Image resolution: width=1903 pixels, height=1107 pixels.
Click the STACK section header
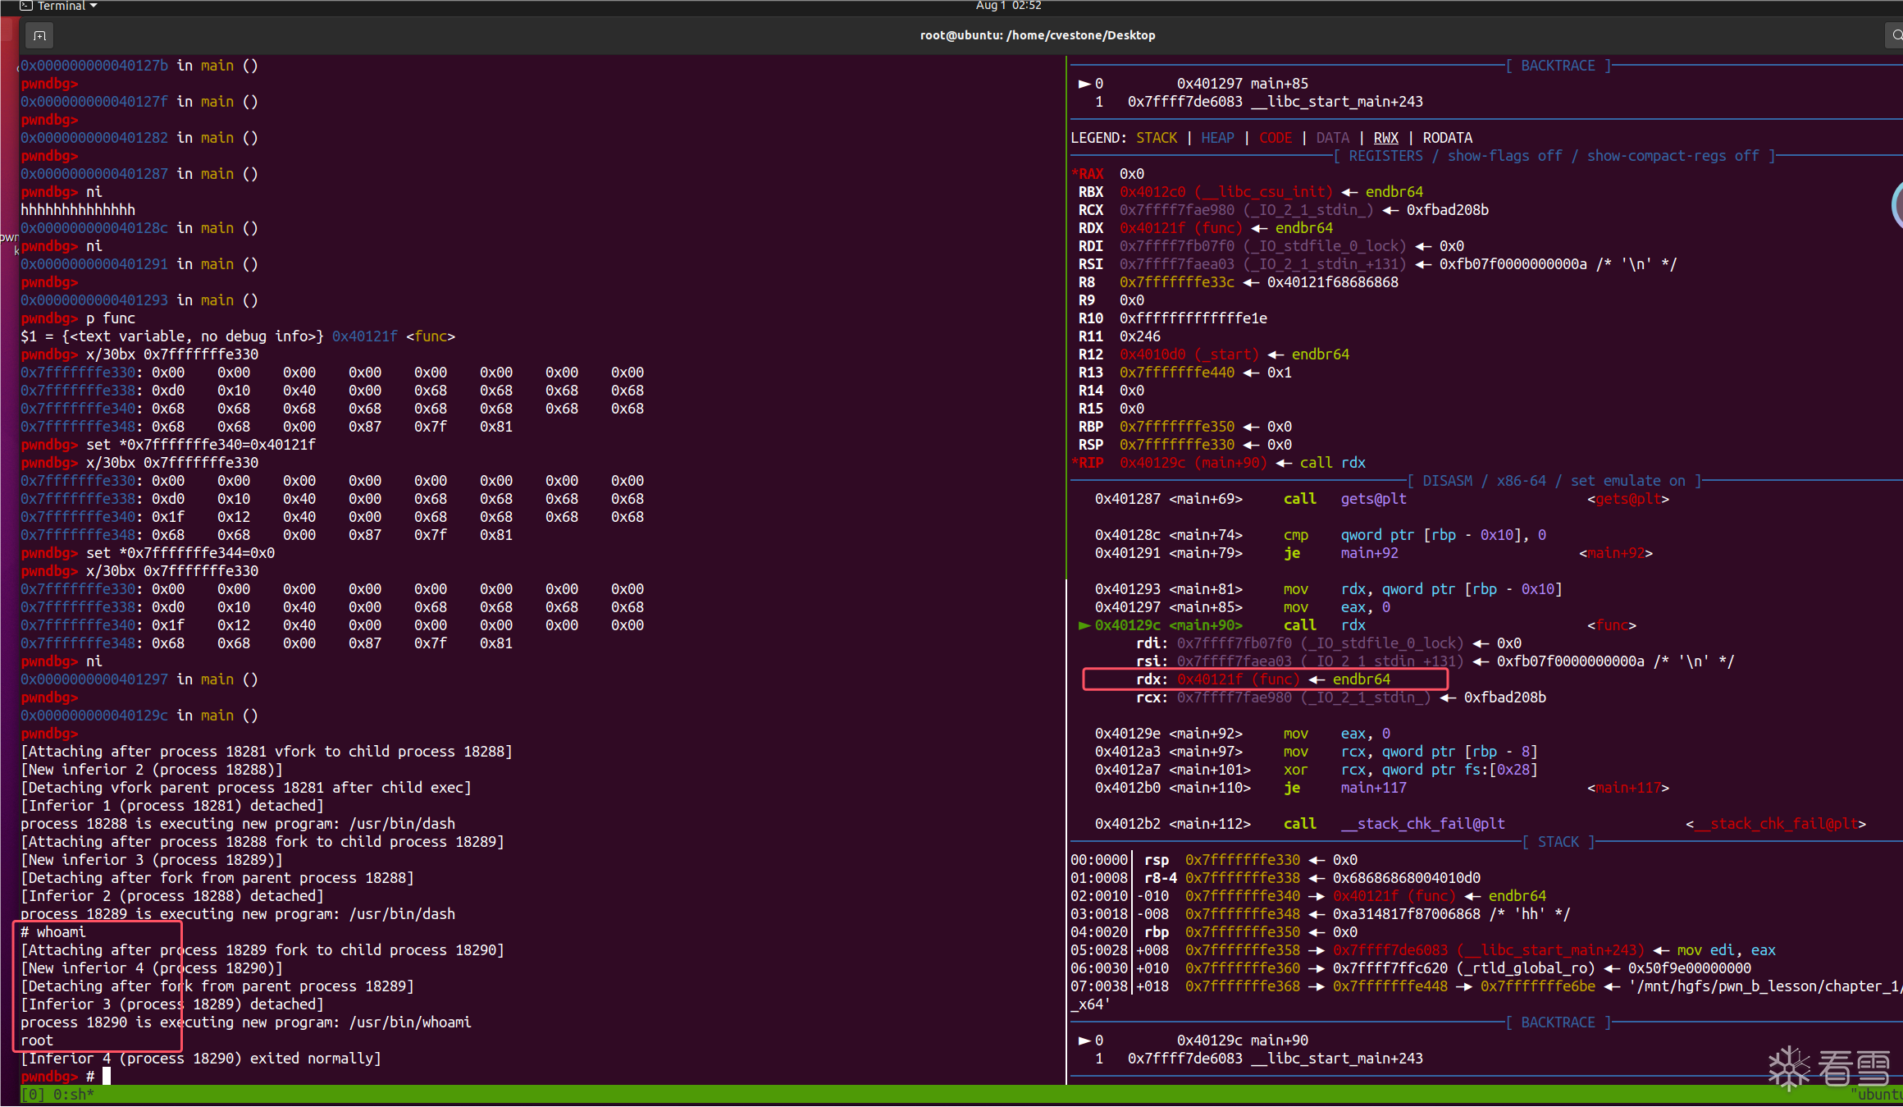click(1558, 842)
